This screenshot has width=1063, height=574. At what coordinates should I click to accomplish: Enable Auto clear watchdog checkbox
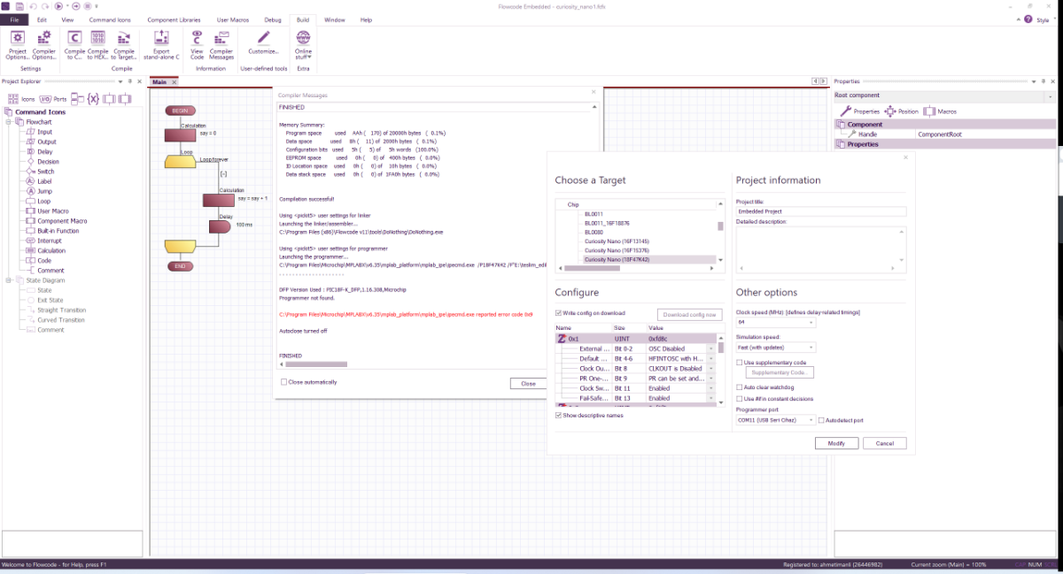[x=740, y=387]
